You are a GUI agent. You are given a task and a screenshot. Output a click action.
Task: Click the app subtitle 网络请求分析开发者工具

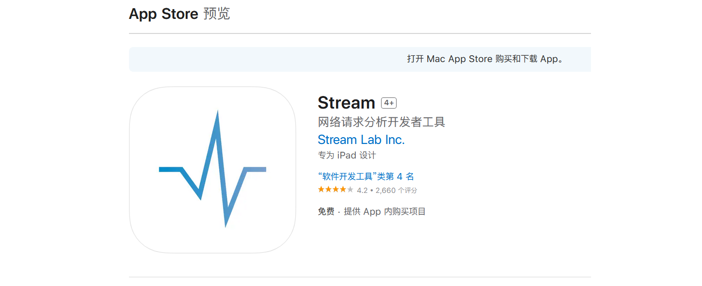click(x=382, y=122)
